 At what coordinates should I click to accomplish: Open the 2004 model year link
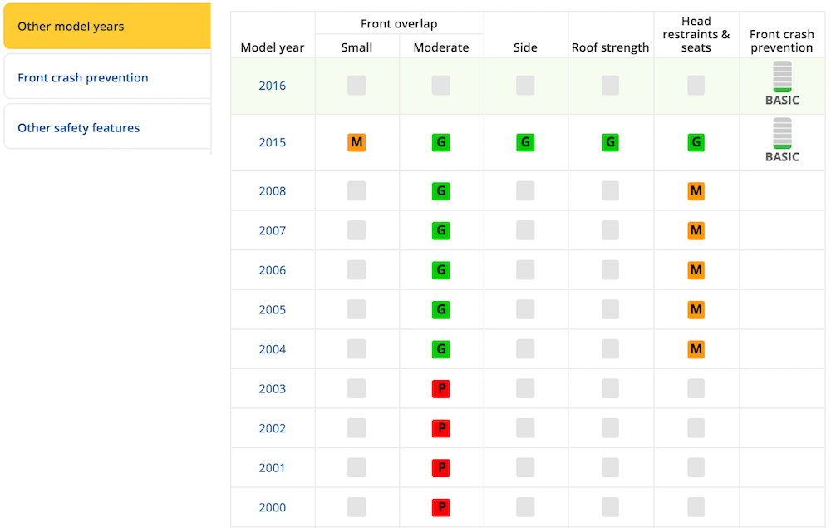(273, 349)
